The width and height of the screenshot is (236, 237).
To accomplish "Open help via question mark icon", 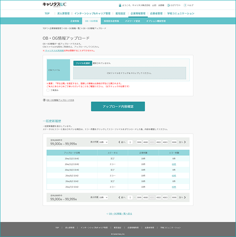I will tap(185, 5).
